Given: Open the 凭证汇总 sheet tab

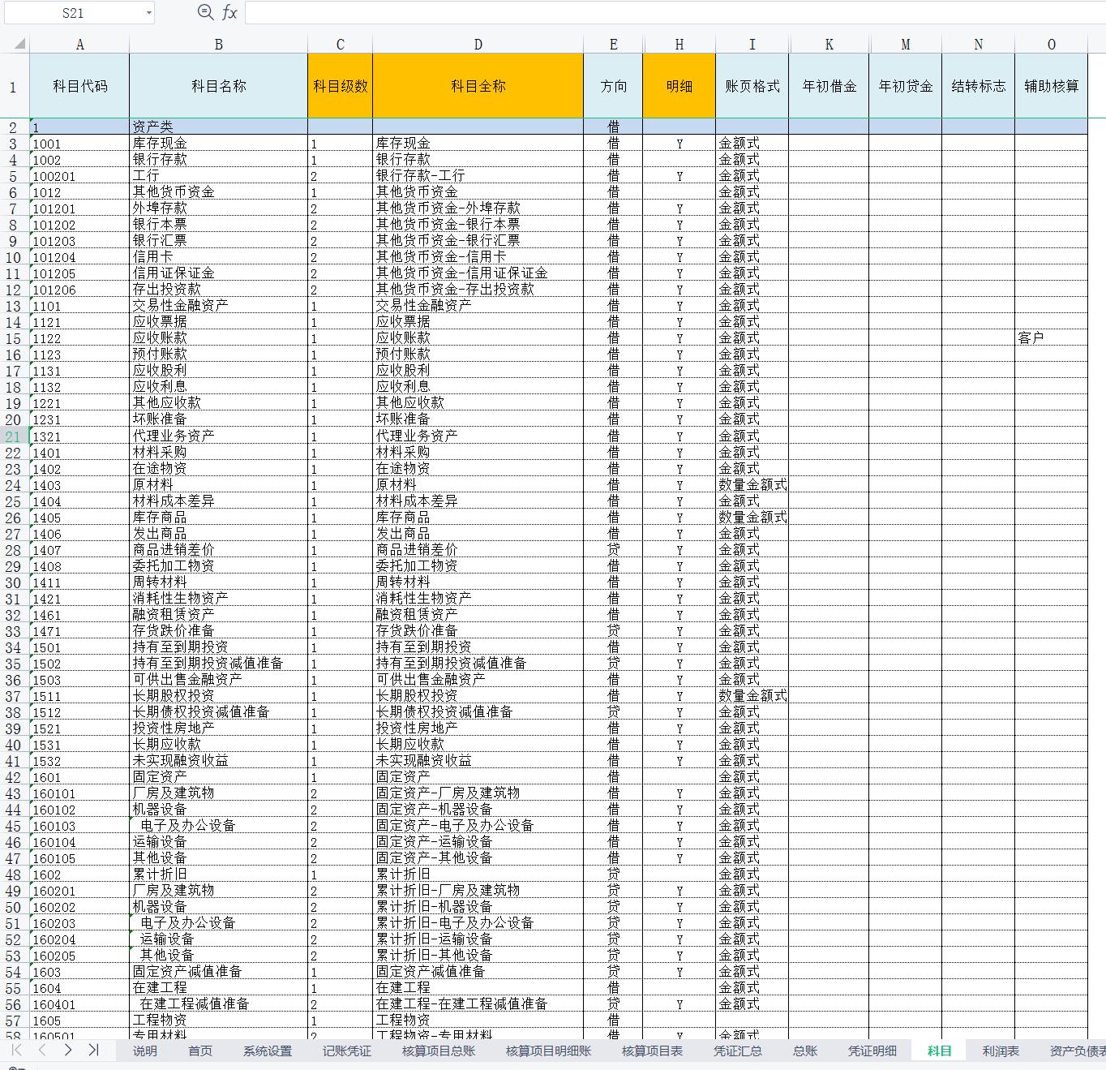Looking at the screenshot, I should 738,1051.
